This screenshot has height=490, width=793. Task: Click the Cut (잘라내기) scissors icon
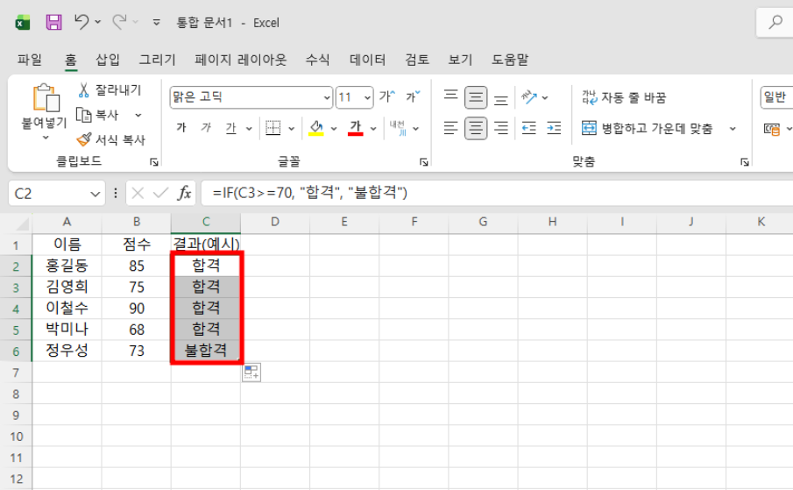[x=84, y=90]
